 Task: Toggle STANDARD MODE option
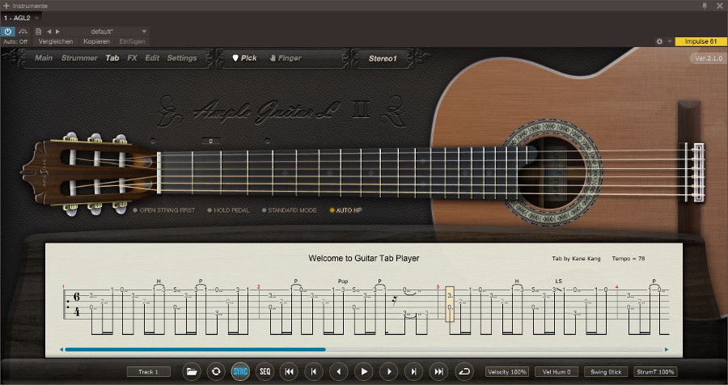[x=290, y=210]
